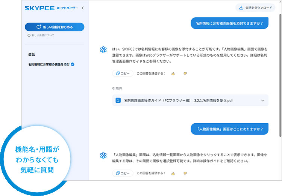
Task: Start a new conversation with 新しい会話をはじめる
Action: pyautogui.click(x=55, y=27)
